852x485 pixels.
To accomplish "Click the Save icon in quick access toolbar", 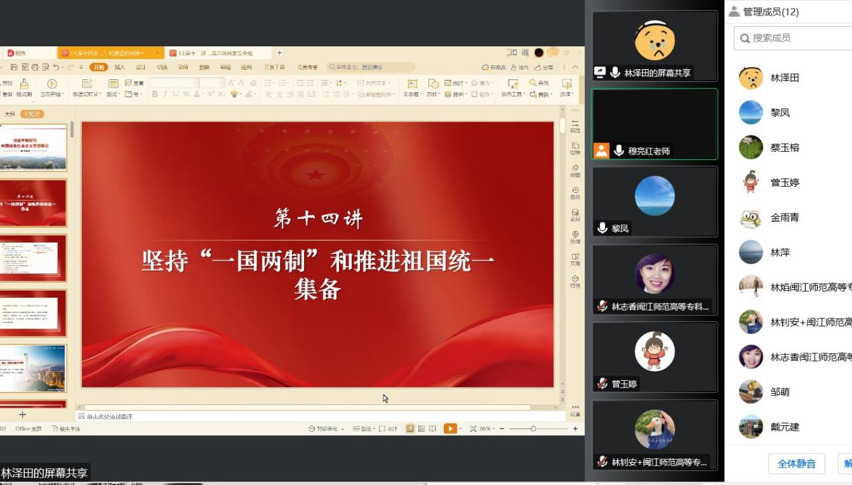I will pos(15,67).
